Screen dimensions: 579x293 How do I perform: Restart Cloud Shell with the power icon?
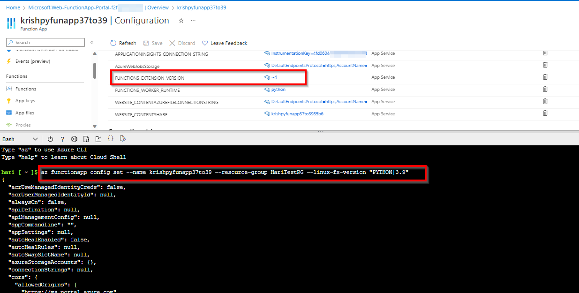[x=50, y=139]
